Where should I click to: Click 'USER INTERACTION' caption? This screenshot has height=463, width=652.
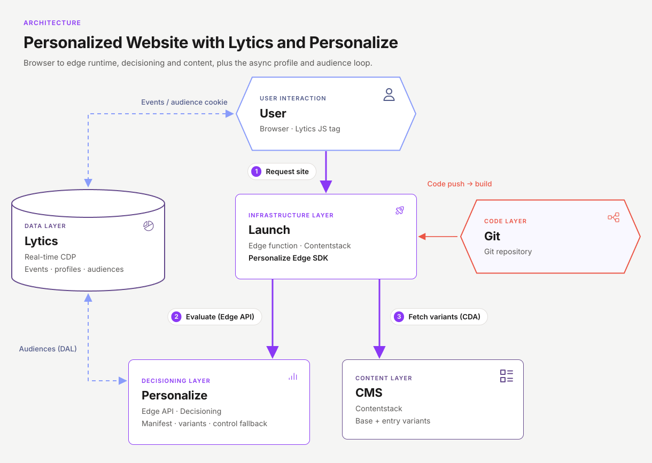coord(293,98)
